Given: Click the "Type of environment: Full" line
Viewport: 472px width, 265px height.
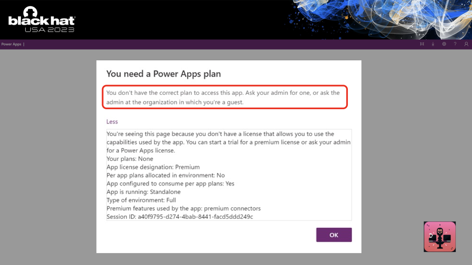Looking at the screenshot, I should coord(141,200).
